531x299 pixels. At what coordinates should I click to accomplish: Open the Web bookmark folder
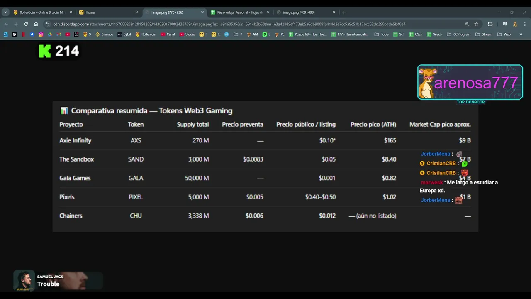click(x=504, y=34)
